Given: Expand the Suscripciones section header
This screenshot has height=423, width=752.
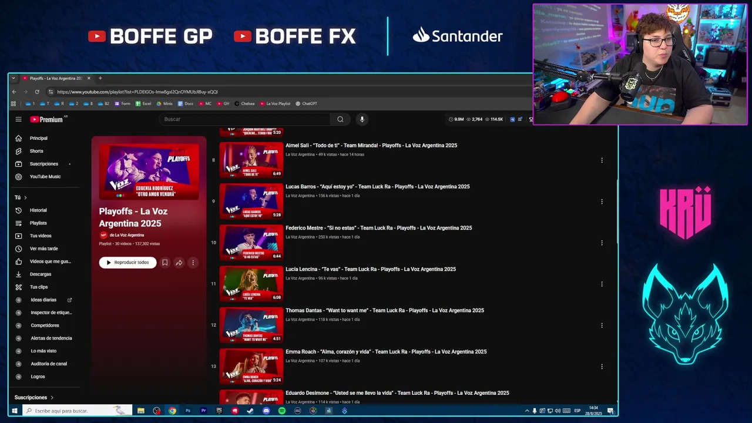Looking at the screenshot, I should [34, 398].
